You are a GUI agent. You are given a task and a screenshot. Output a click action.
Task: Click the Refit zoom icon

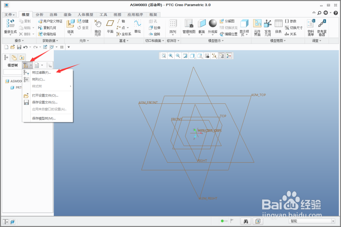click(x=164, y=56)
